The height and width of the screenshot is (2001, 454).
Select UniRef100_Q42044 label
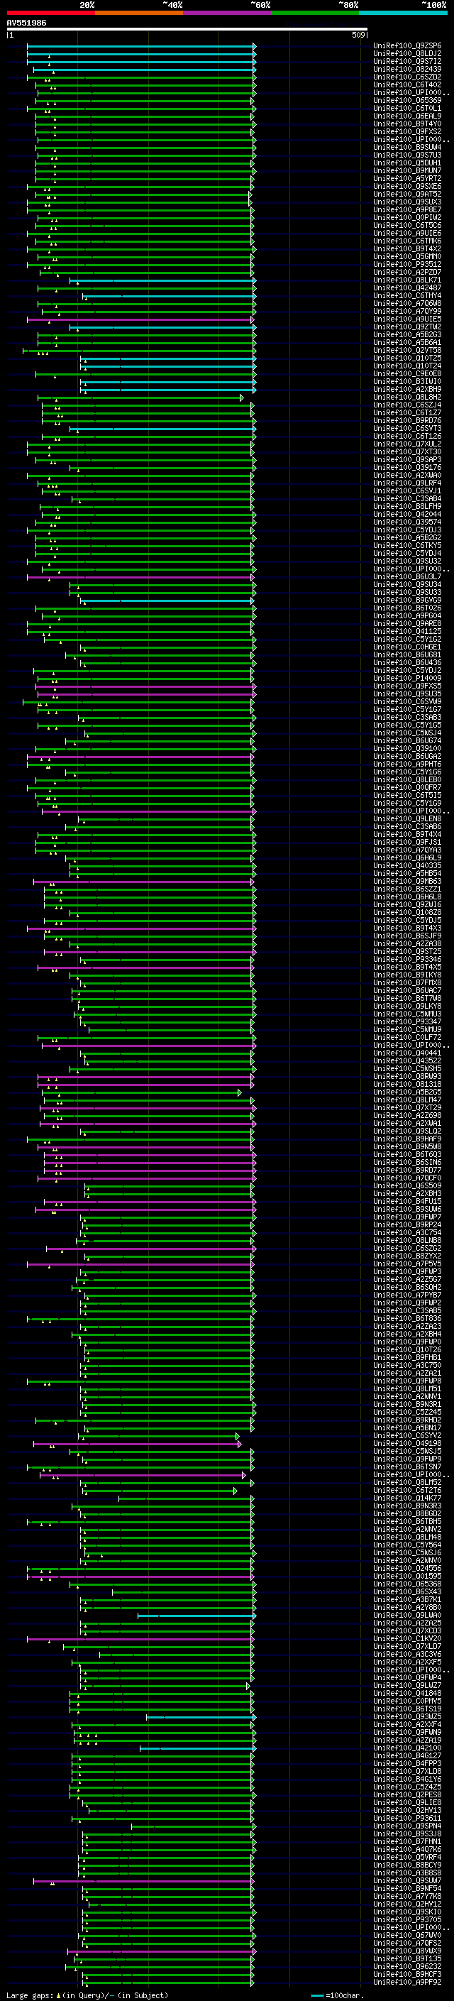pos(407,514)
